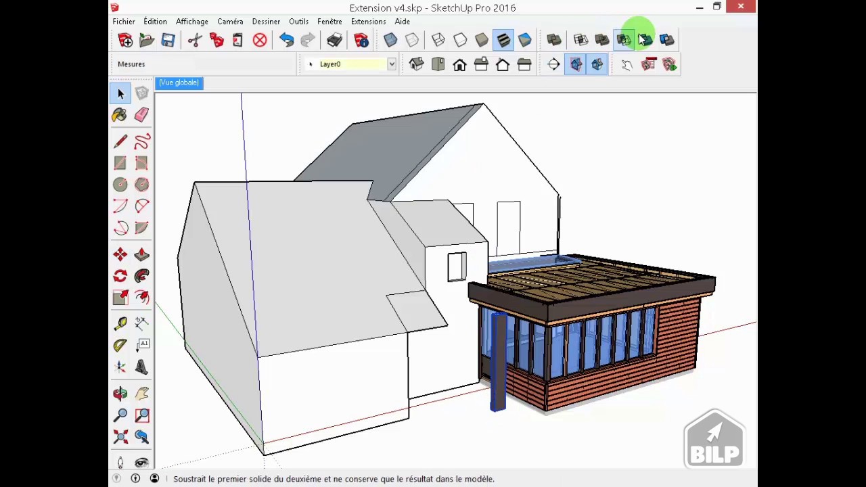This screenshot has width=866, height=487.
Task: Open the Caméra menu
Action: [230, 22]
